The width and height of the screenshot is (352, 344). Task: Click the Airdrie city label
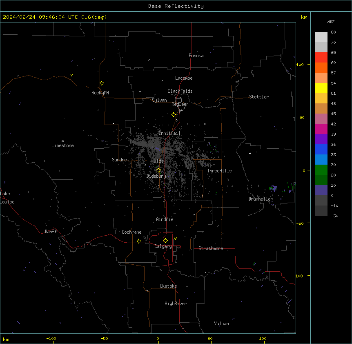[x=165, y=219]
